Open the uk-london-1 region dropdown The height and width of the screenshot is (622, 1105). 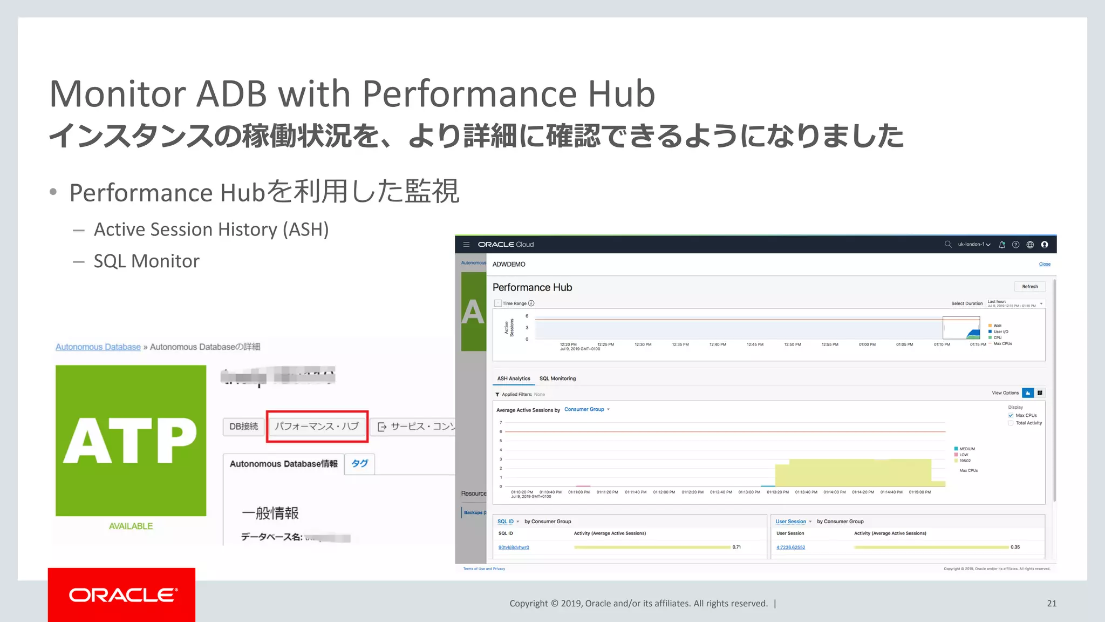(x=974, y=245)
